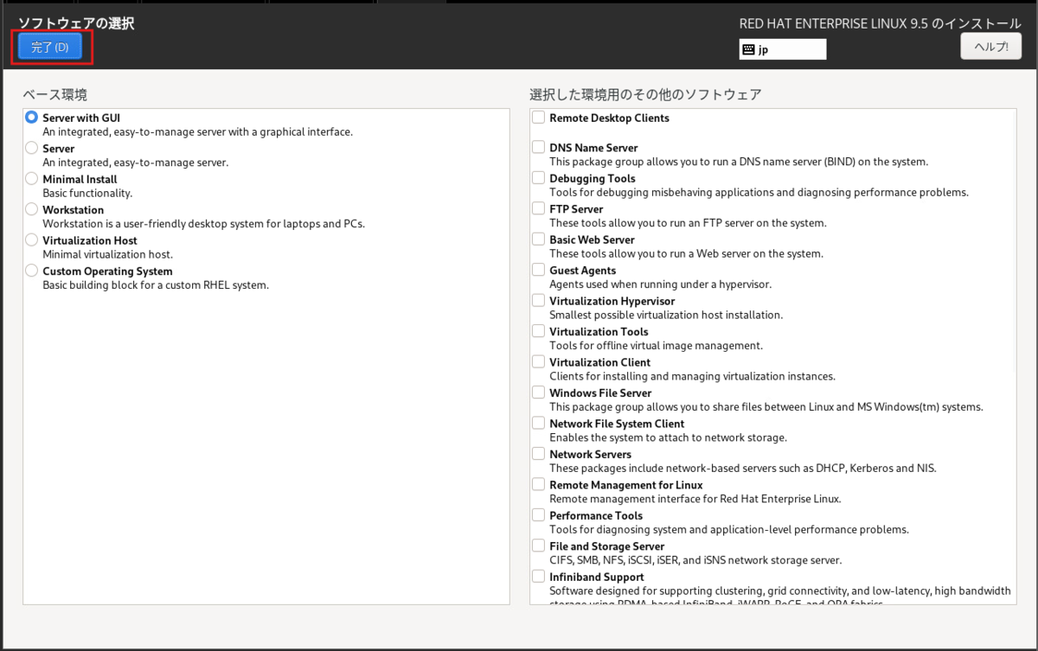This screenshot has width=1038, height=651.
Task: Tick Virtualization Client checkbox
Action: tap(538, 361)
